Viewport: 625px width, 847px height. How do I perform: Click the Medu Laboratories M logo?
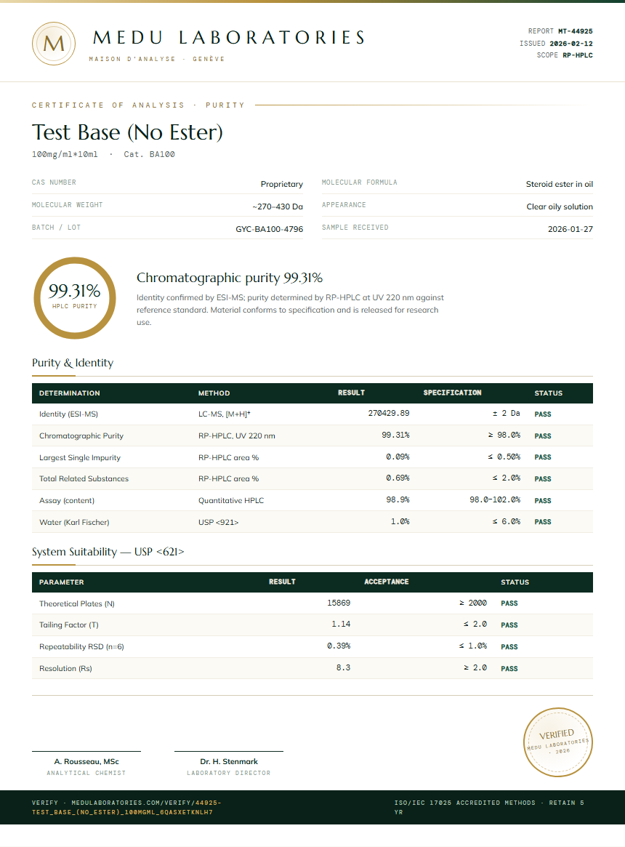click(54, 44)
